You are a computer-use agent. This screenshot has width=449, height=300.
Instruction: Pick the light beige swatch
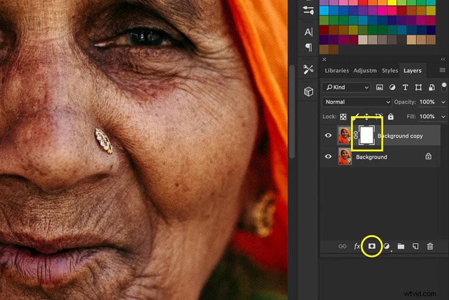click(363, 40)
